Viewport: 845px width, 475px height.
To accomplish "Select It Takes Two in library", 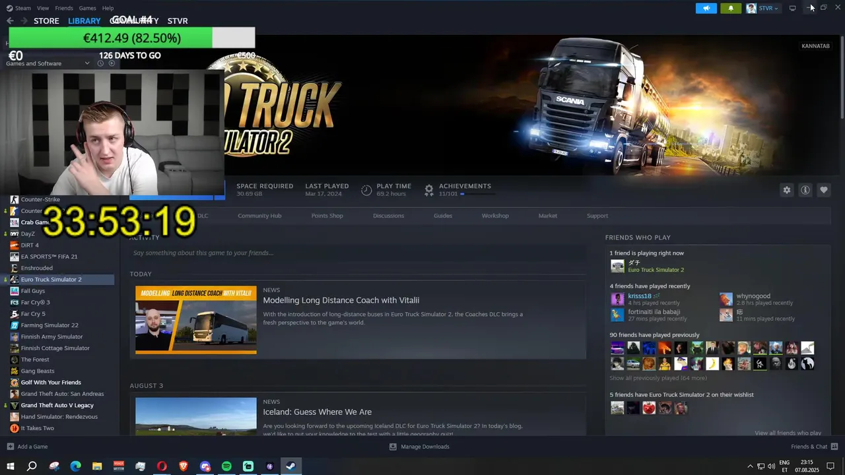I will pos(37,428).
